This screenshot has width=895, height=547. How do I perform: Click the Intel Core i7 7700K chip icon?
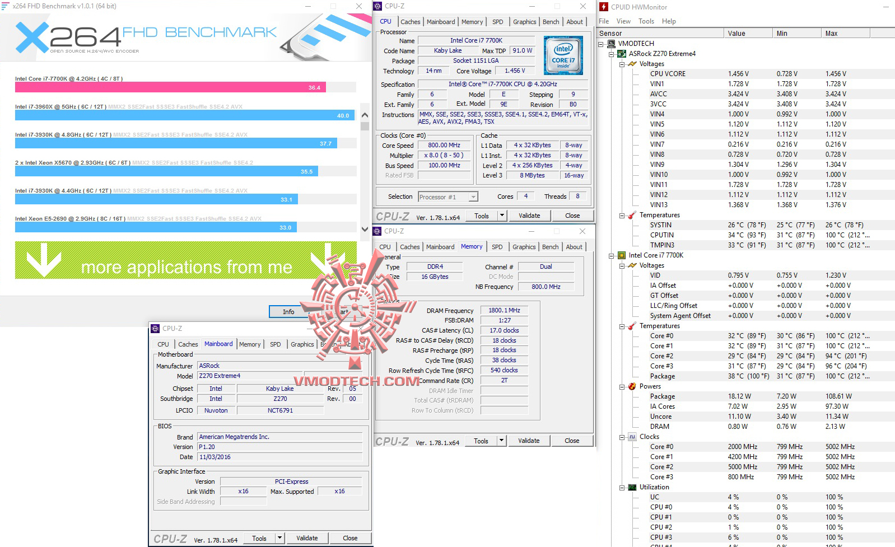(x=622, y=255)
